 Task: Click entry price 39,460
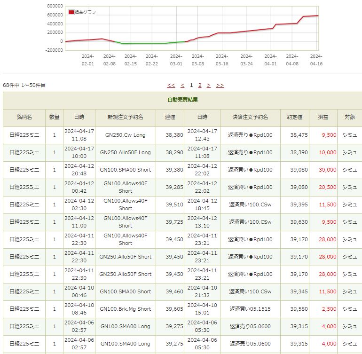pyautogui.click(x=174, y=291)
